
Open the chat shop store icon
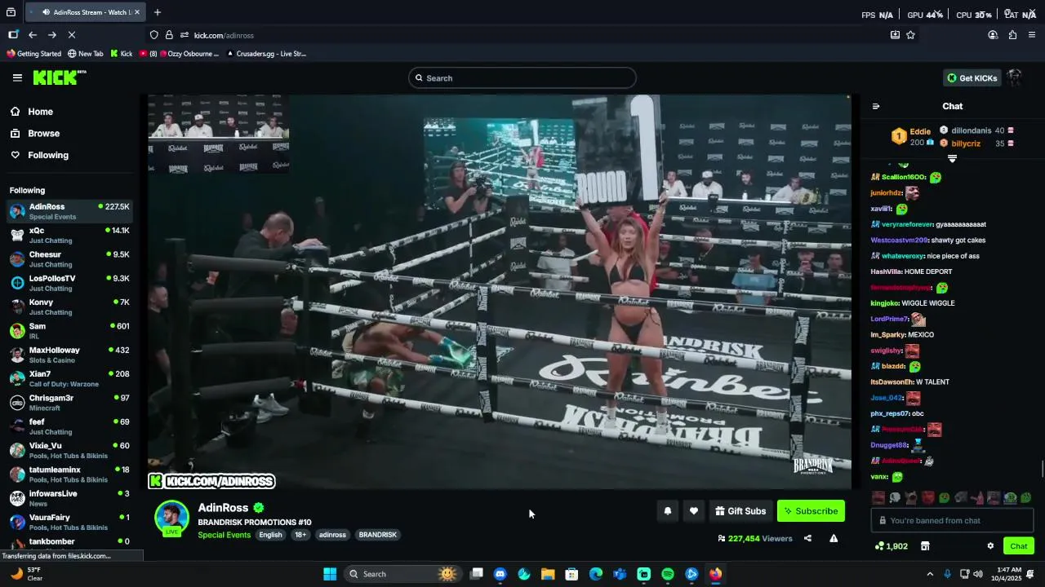point(925,546)
